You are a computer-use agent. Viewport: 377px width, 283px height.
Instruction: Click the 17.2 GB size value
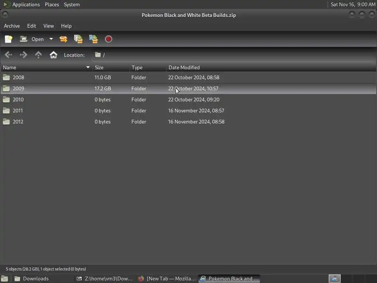(103, 88)
